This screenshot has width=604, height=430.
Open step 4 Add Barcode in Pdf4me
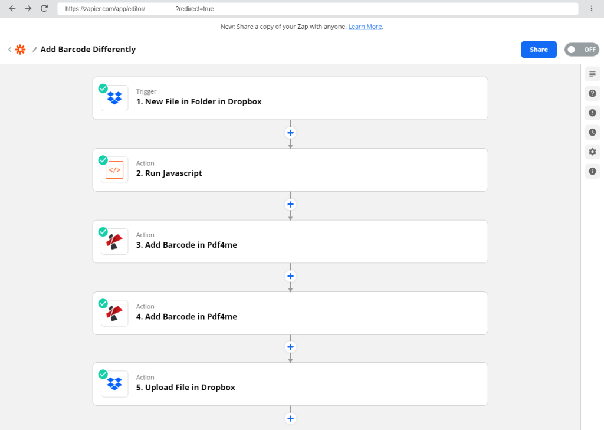point(290,313)
